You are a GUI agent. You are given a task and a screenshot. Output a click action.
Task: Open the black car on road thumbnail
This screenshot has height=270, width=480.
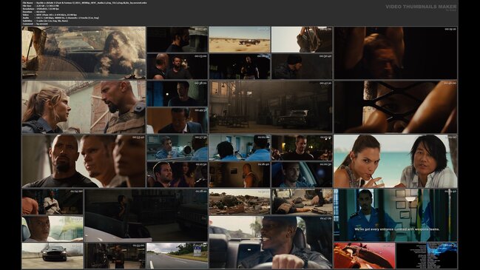(53, 256)
